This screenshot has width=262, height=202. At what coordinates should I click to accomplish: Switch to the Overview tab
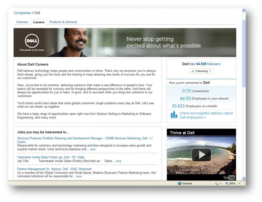[22, 22]
